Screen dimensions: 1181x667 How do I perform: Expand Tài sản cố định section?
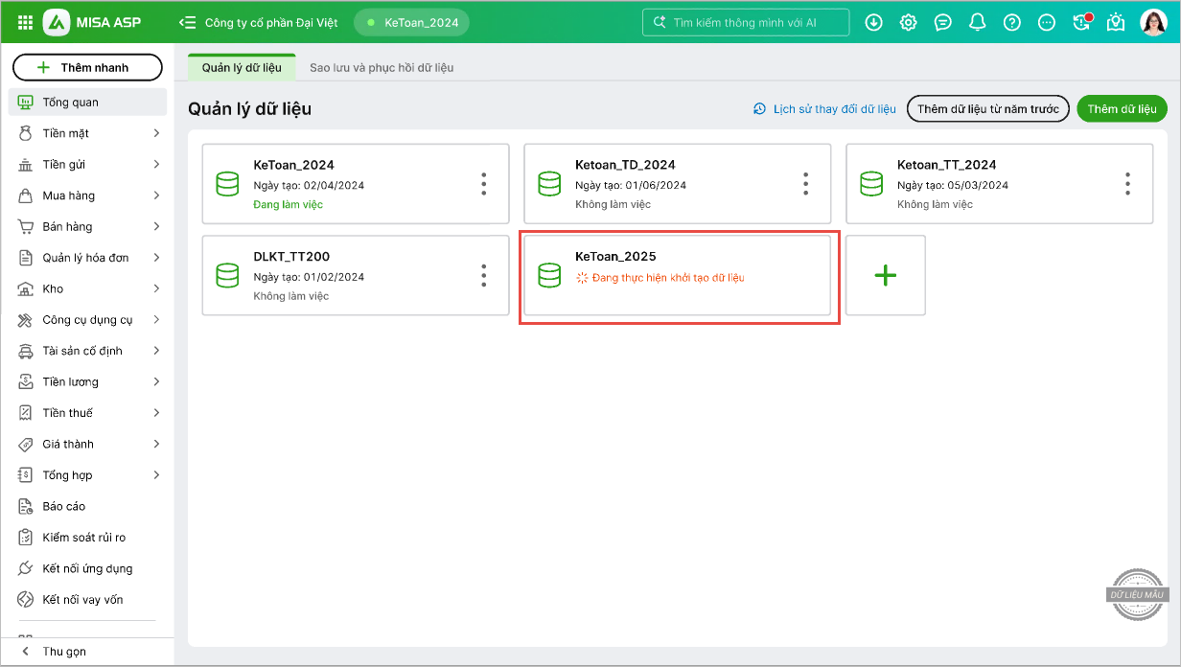pos(156,351)
